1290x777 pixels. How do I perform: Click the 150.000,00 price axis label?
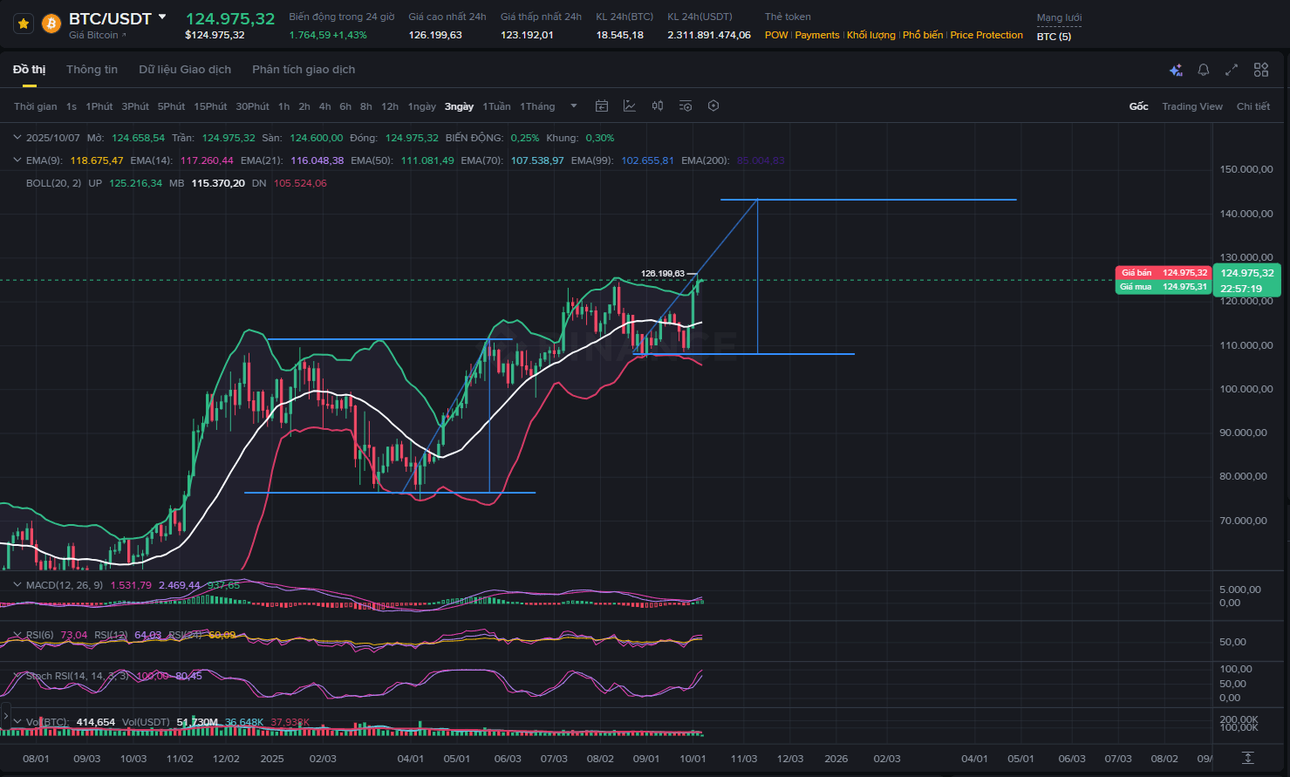click(x=1246, y=169)
